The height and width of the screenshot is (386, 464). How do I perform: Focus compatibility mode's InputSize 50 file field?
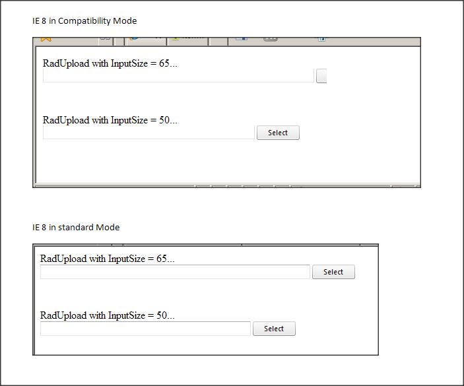149,133
